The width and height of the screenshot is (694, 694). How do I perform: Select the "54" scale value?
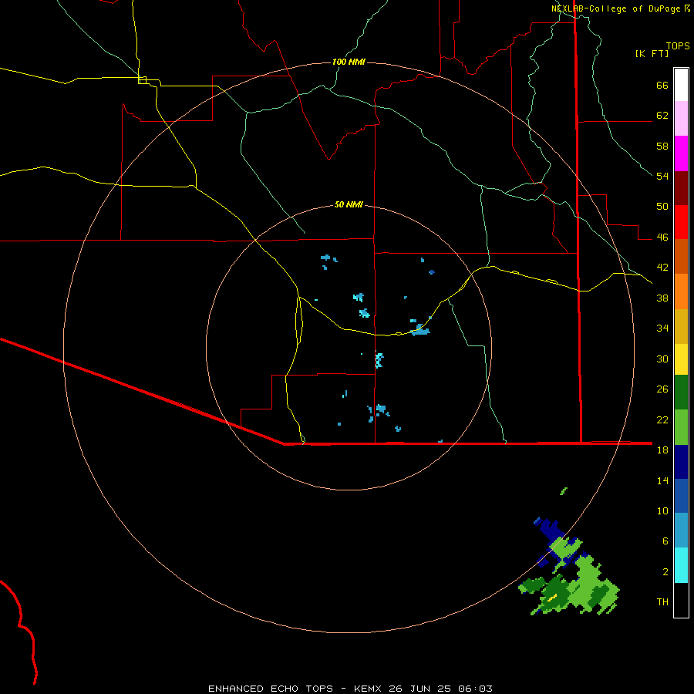tap(662, 176)
